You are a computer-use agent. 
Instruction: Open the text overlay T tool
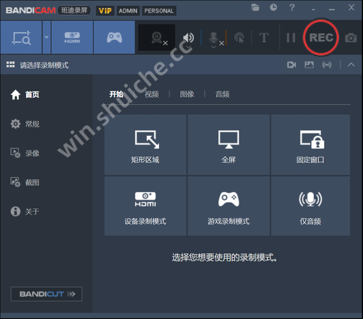coord(264,38)
